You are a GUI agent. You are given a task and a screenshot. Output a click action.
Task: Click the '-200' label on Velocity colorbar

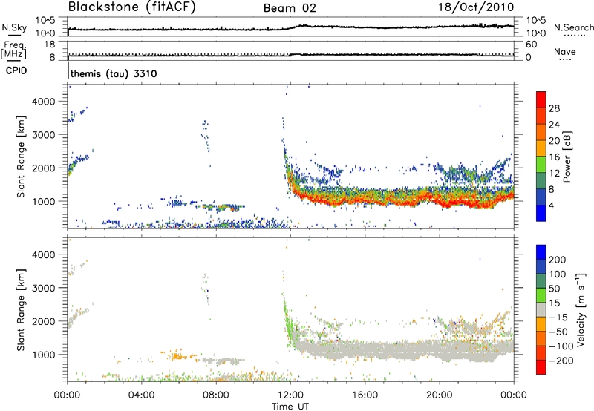(561, 361)
